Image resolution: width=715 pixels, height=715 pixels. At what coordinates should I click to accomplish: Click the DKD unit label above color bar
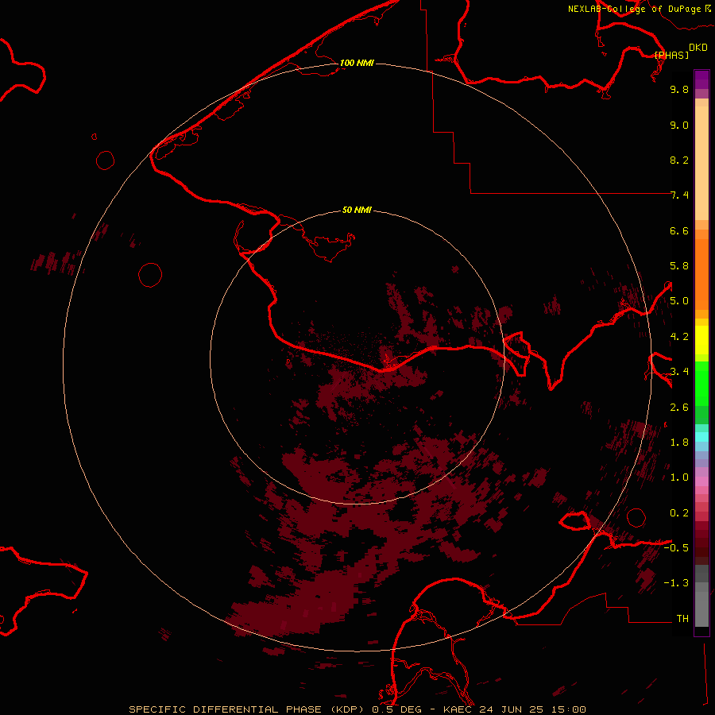point(698,48)
